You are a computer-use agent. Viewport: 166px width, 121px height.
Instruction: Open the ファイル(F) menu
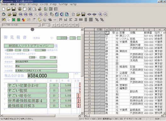click(x=4, y=4)
